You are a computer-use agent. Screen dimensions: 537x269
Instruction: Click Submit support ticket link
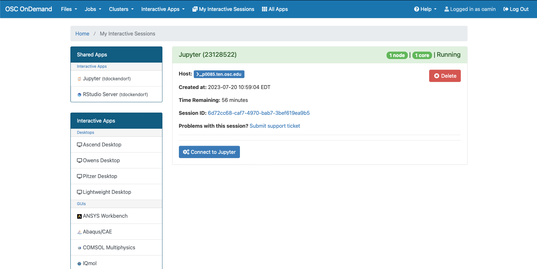point(275,126)
